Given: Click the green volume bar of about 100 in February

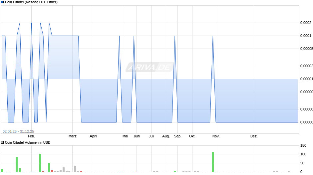Looking at the screenshot, I should [40, 163].
